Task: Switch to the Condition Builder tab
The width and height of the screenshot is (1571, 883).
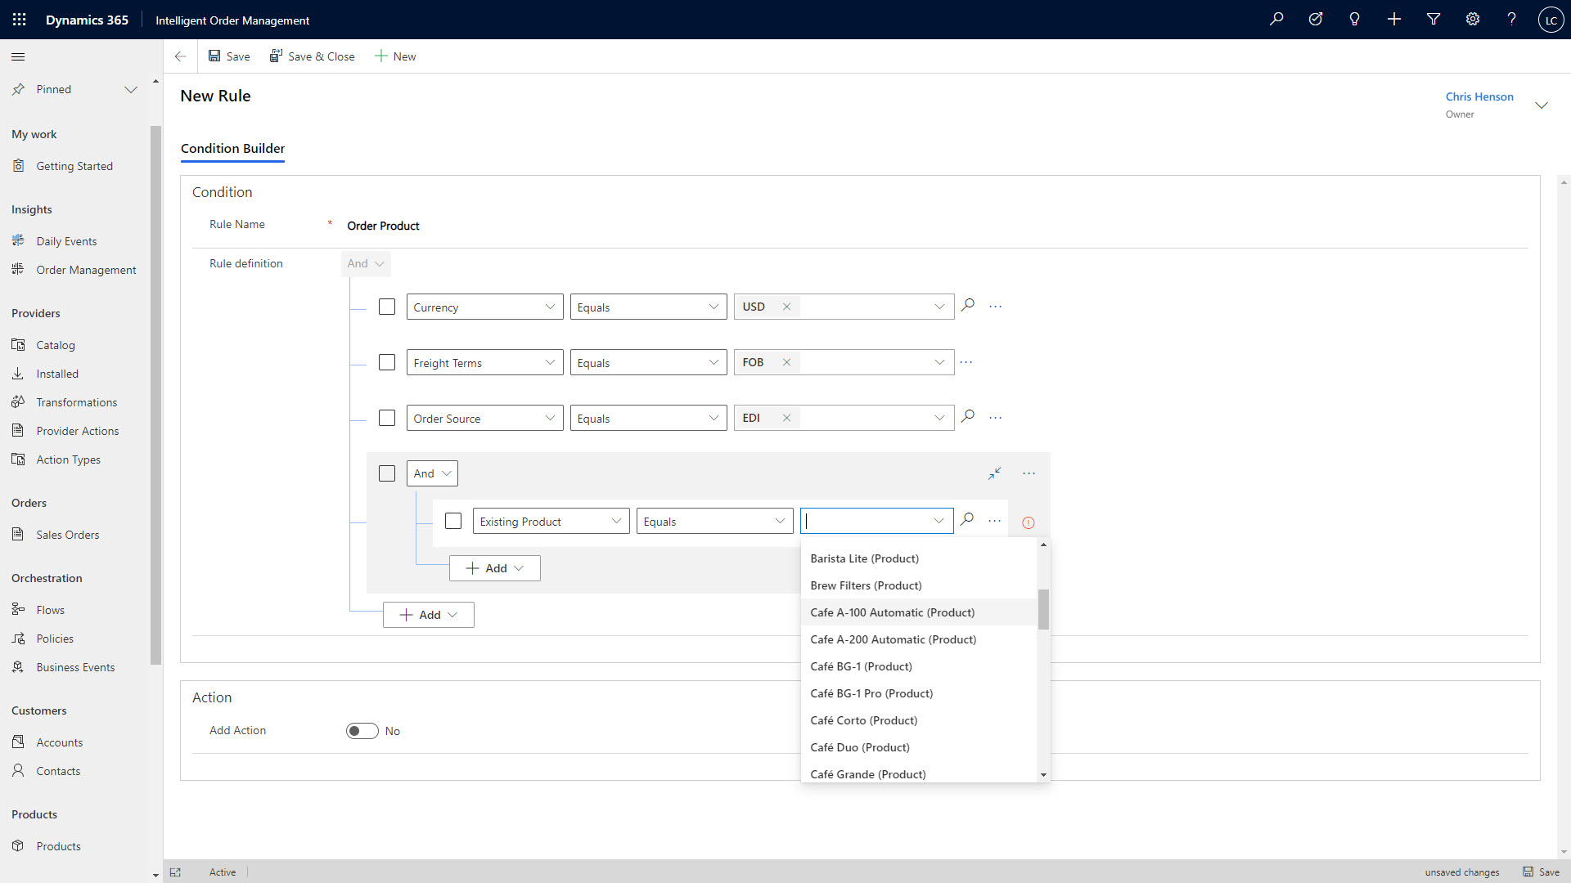Action: (232, 149)
